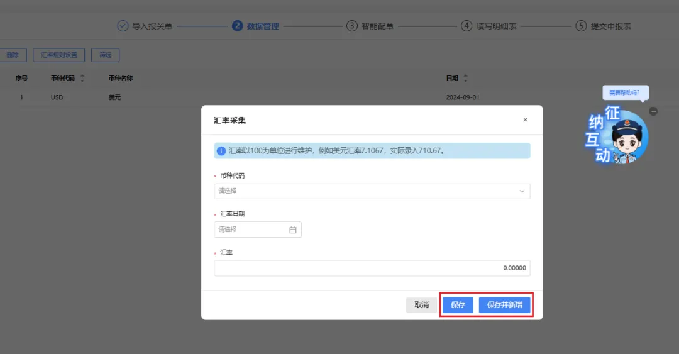Click the calendar icon in 汇率日期
Viewport: 679px width, 354px height.
(x=293, y=230)
